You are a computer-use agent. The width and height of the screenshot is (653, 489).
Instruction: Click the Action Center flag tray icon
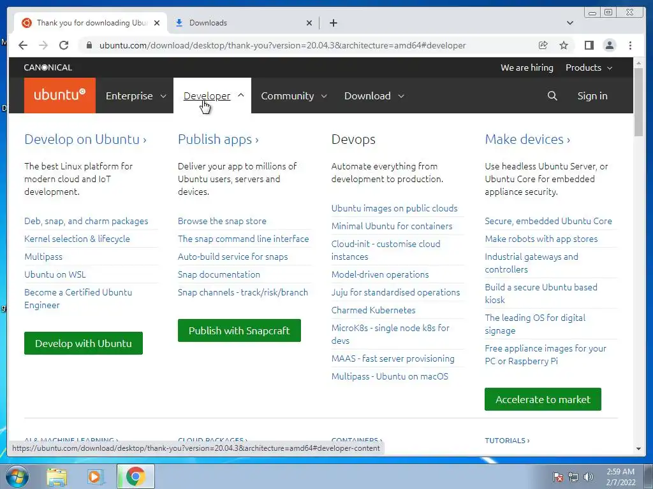tap(557, 476)
